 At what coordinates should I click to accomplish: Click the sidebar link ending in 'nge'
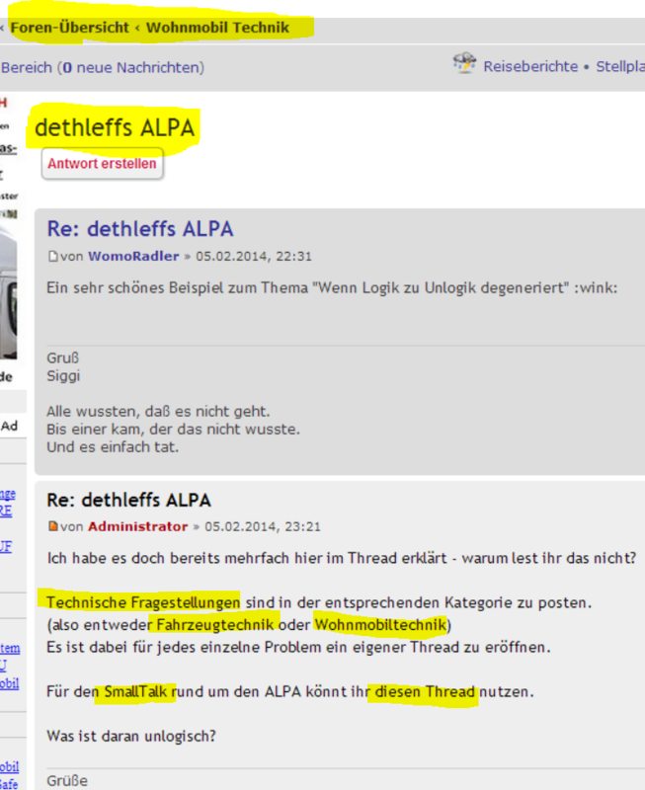click(x=8, y=494)
